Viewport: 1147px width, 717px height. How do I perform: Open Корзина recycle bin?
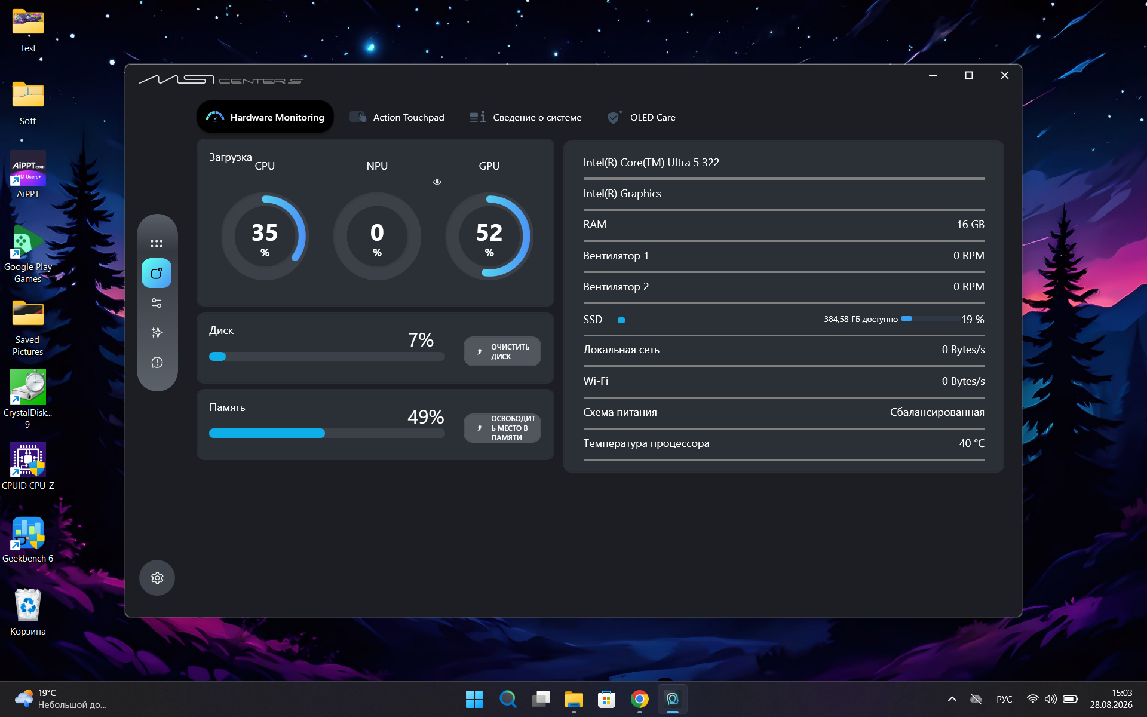(28, 613)
